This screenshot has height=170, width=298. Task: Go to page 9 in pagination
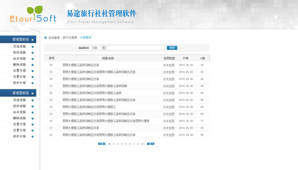[142, 144]
